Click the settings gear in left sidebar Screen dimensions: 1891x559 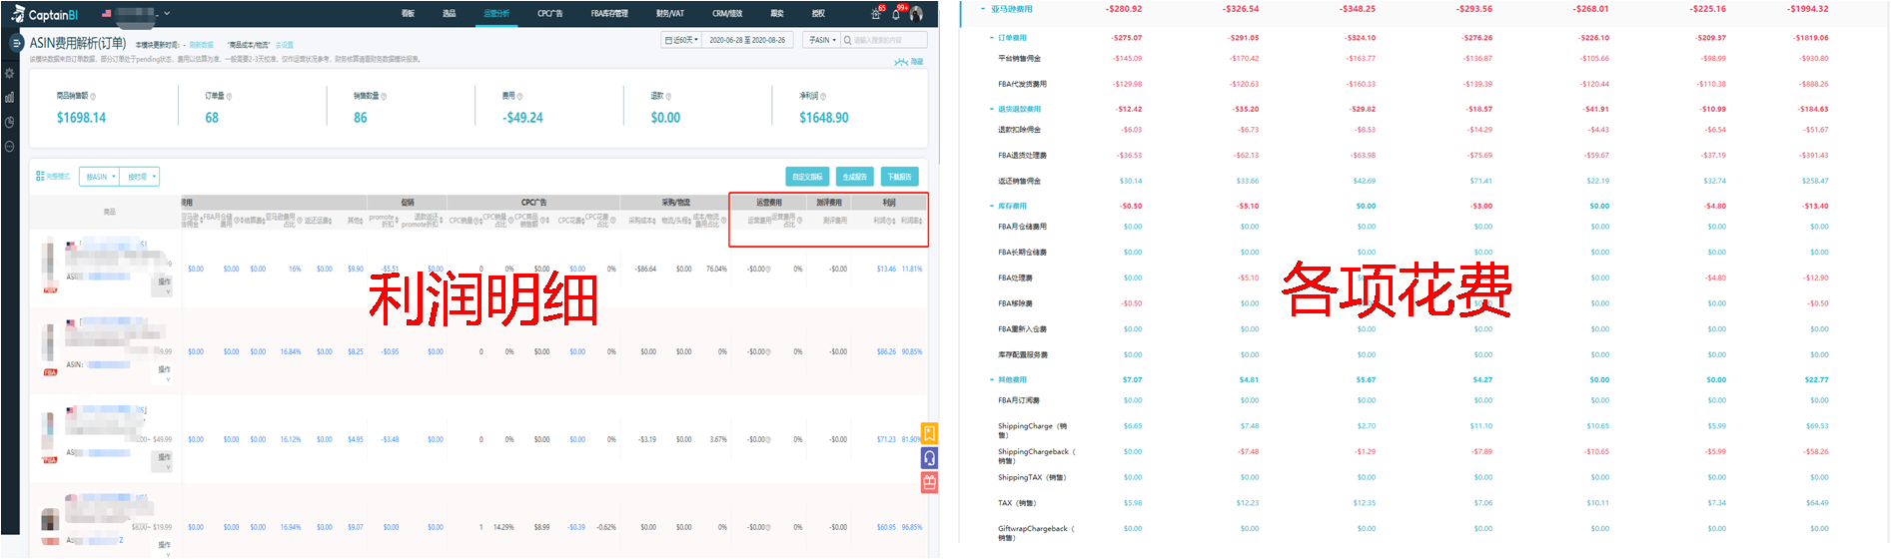(x=9, y=73)
